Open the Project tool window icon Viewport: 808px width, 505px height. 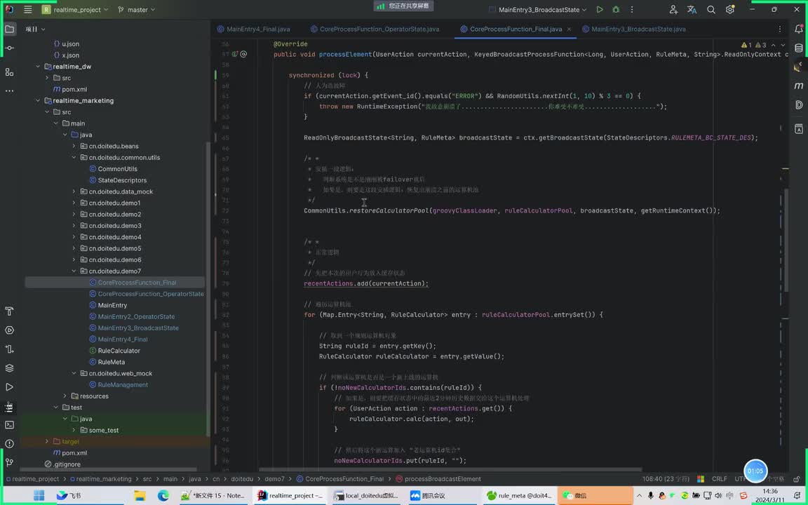coord(9,29)
